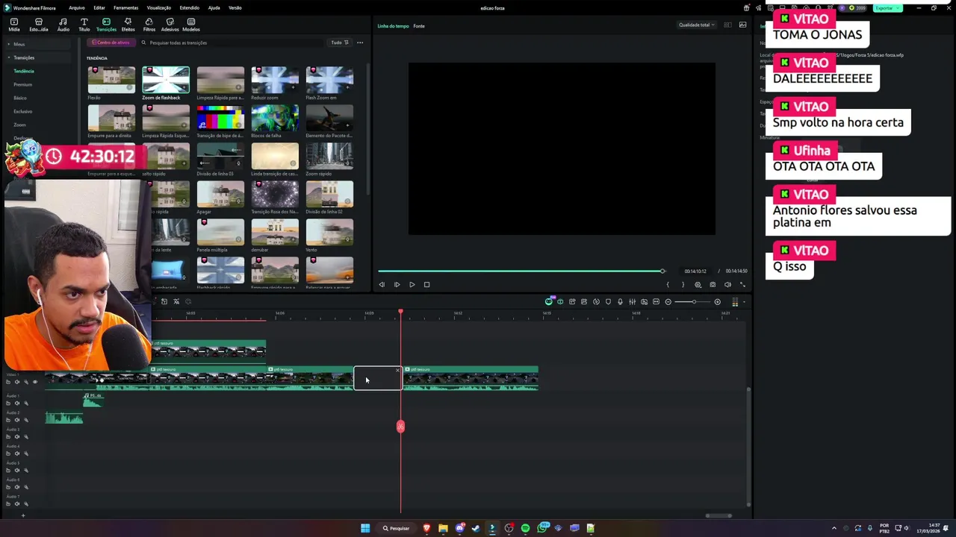Open the three-dot more options menu in transitions
This screenshot has height=537, width=956.
pos(360,43)
